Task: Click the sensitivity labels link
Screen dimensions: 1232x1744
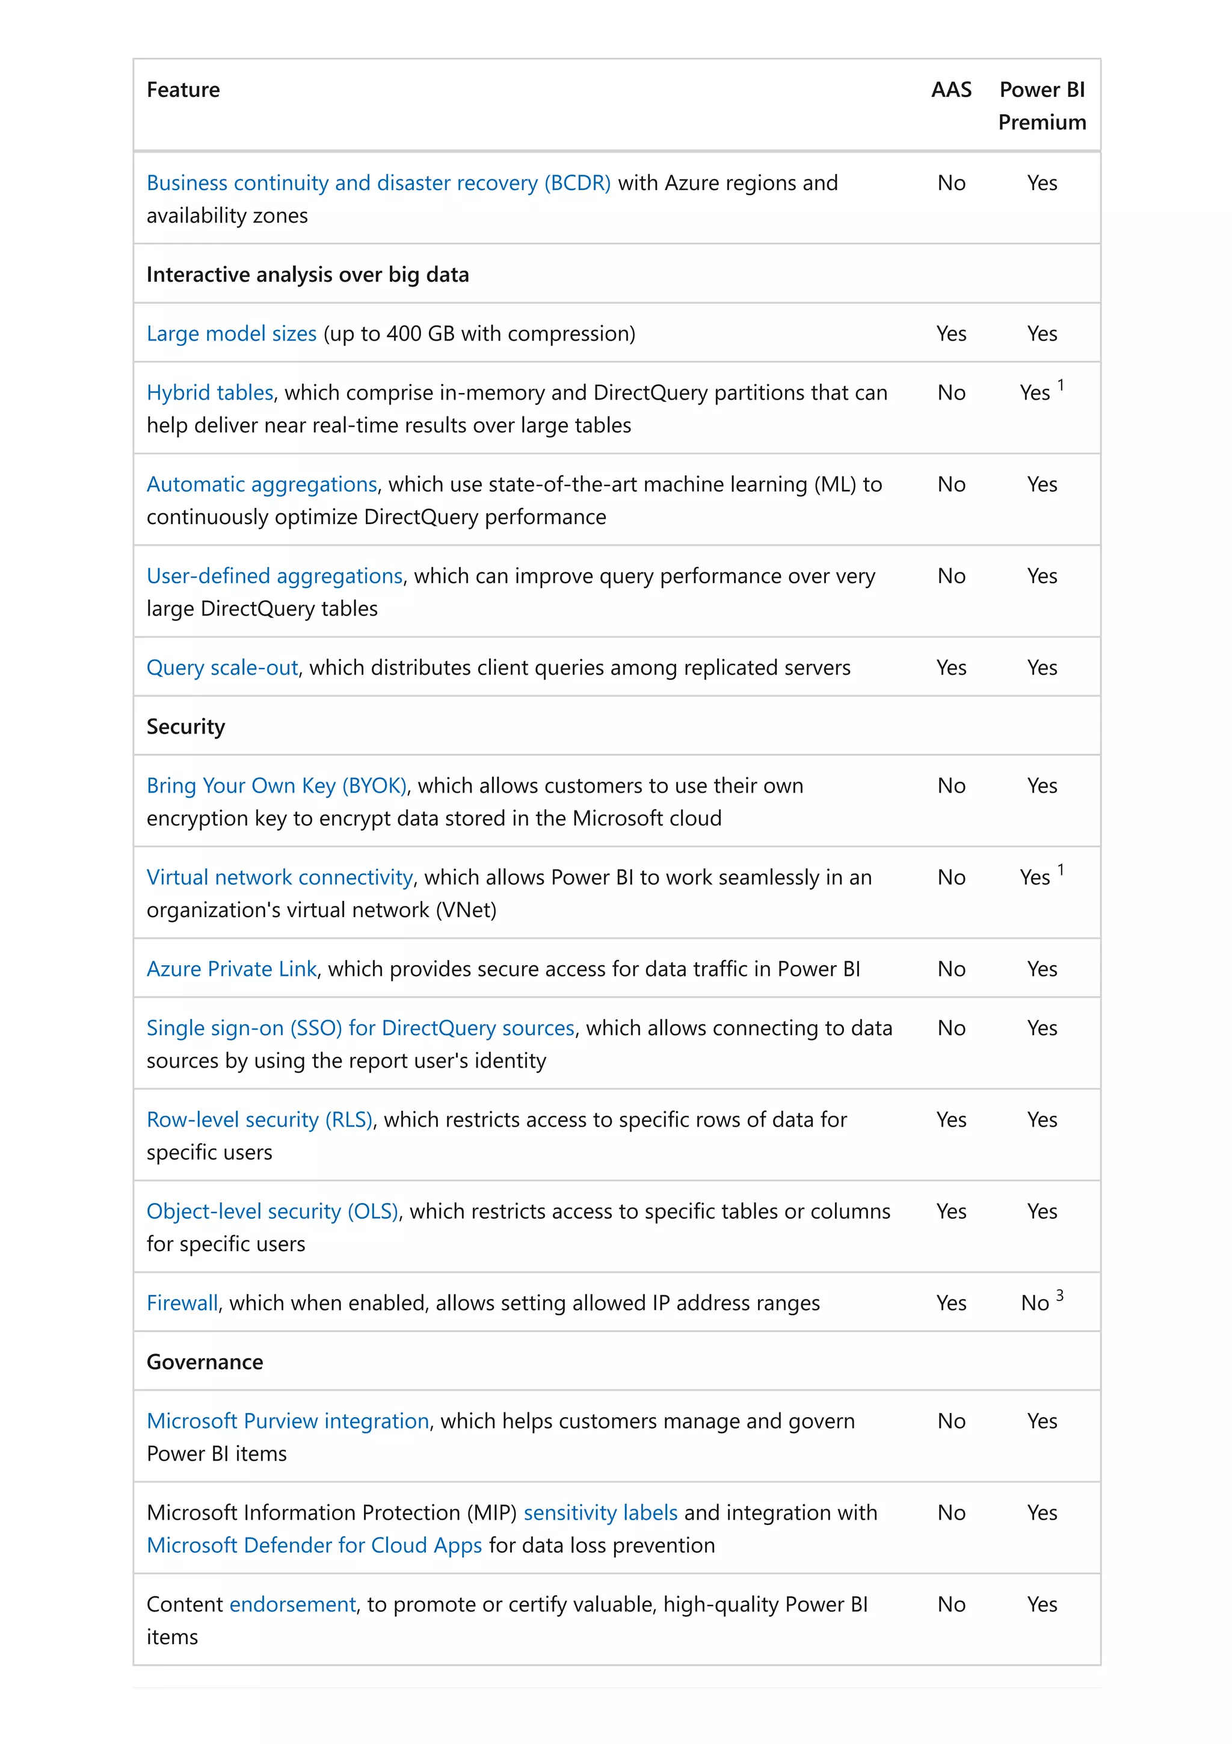Action: (600, 1513)
